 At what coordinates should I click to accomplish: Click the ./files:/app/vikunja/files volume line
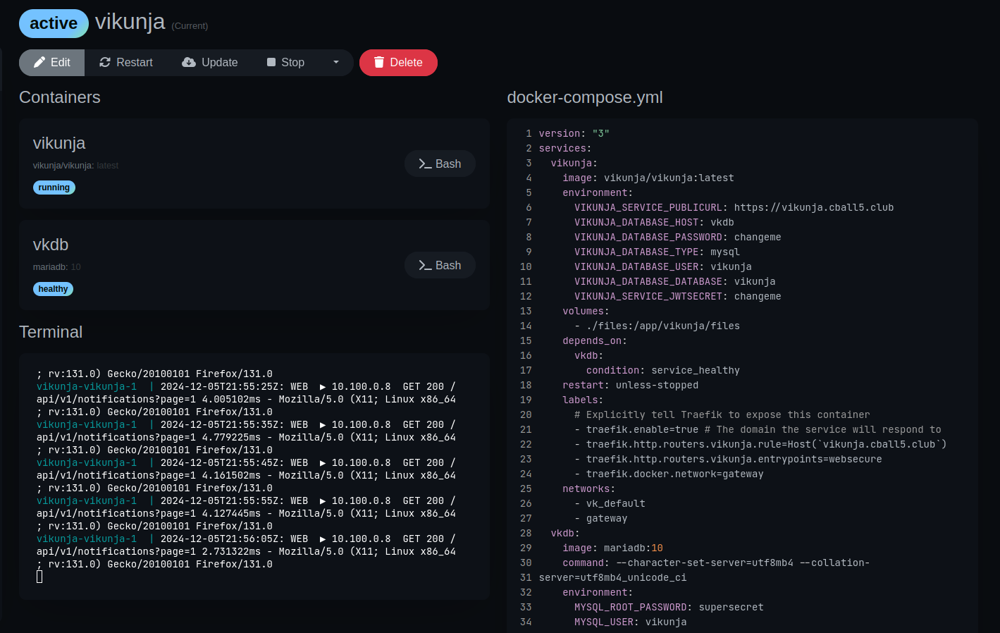point(657,326)
